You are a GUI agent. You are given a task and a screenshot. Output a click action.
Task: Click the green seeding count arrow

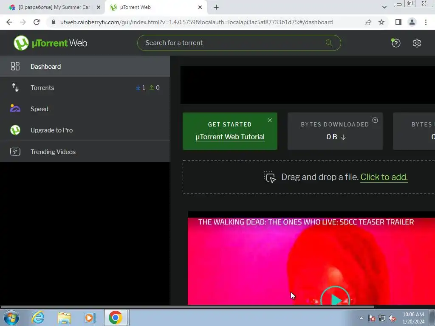coord(152,87)
